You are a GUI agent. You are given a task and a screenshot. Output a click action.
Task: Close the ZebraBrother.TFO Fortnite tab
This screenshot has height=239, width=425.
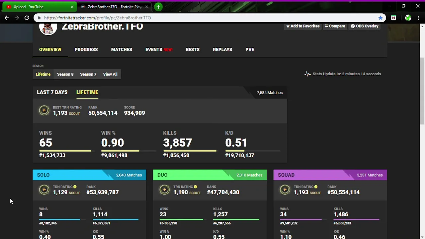tap(146, 7)
